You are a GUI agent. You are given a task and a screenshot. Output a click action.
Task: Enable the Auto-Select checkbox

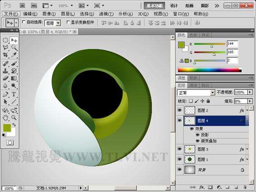[23, 22]
